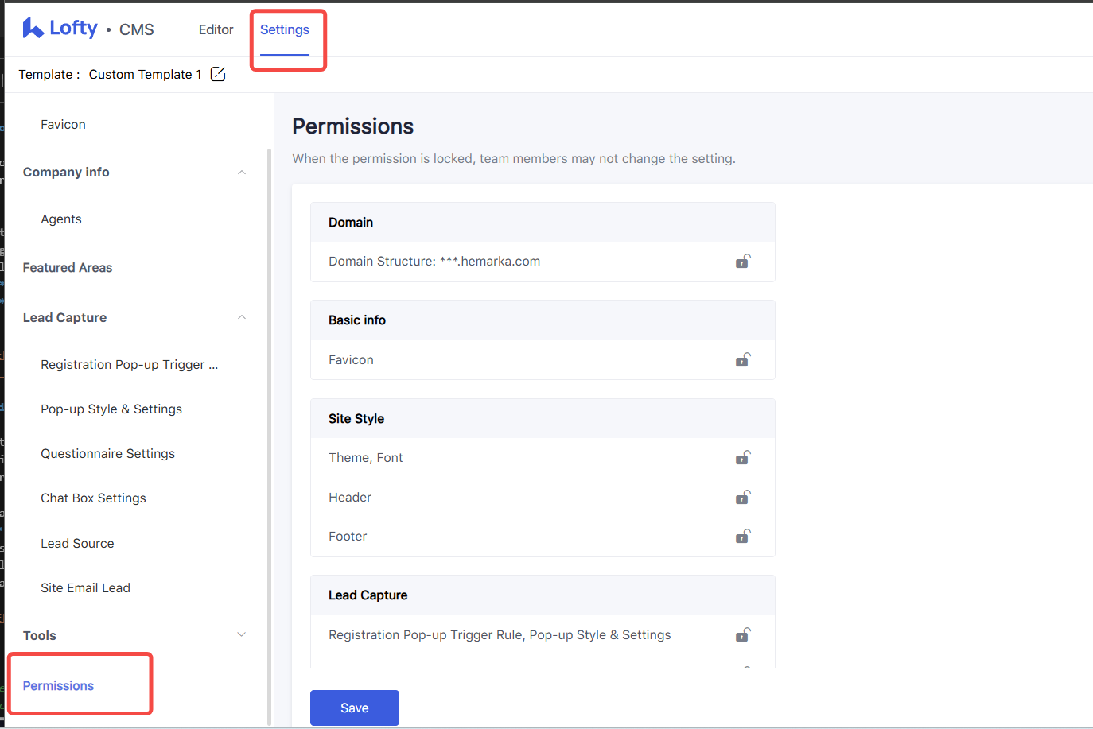Open Lead Source settings
1093x729 pixels.
click(77, 544)
